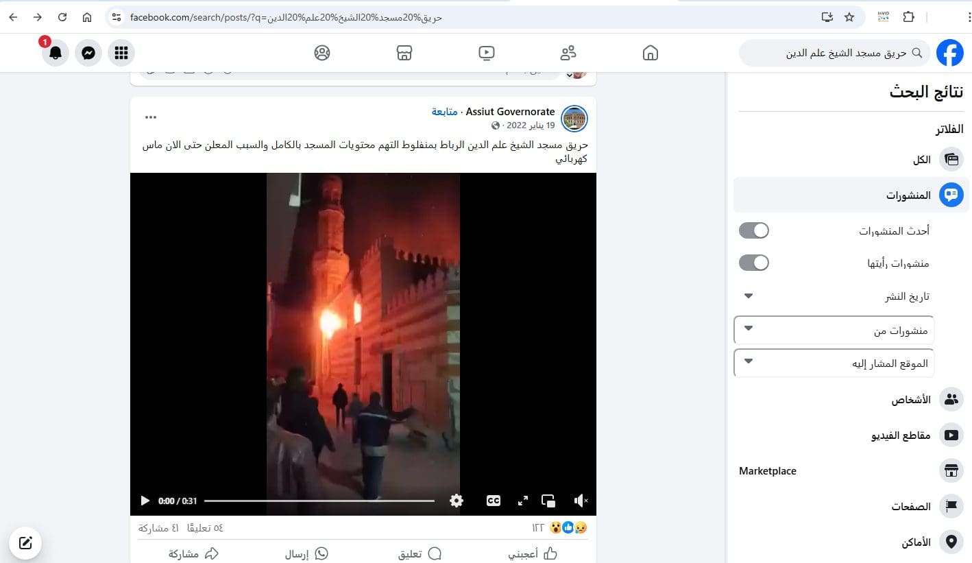Open video in picture-in-picture mode
Screen dimensions: 972x563
[548, 501]
